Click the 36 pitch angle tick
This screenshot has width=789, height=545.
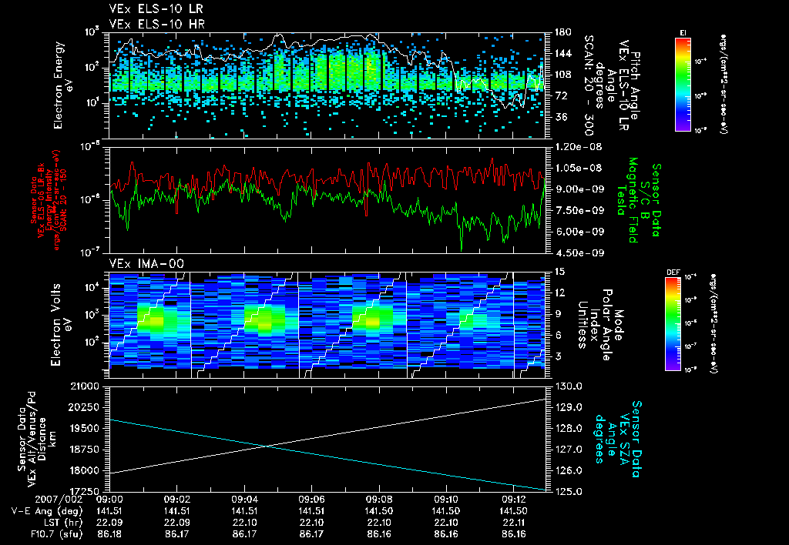(561, 117)
